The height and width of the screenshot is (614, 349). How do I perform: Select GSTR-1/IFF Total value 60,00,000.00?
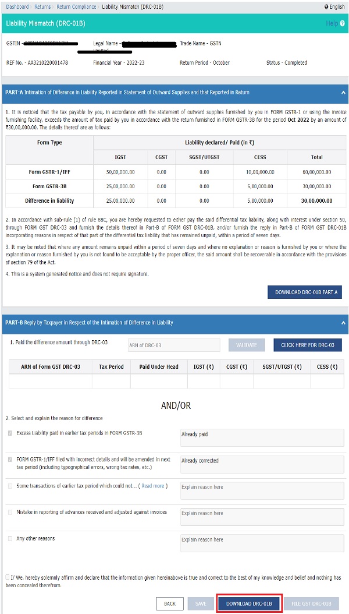coord(316,172)
